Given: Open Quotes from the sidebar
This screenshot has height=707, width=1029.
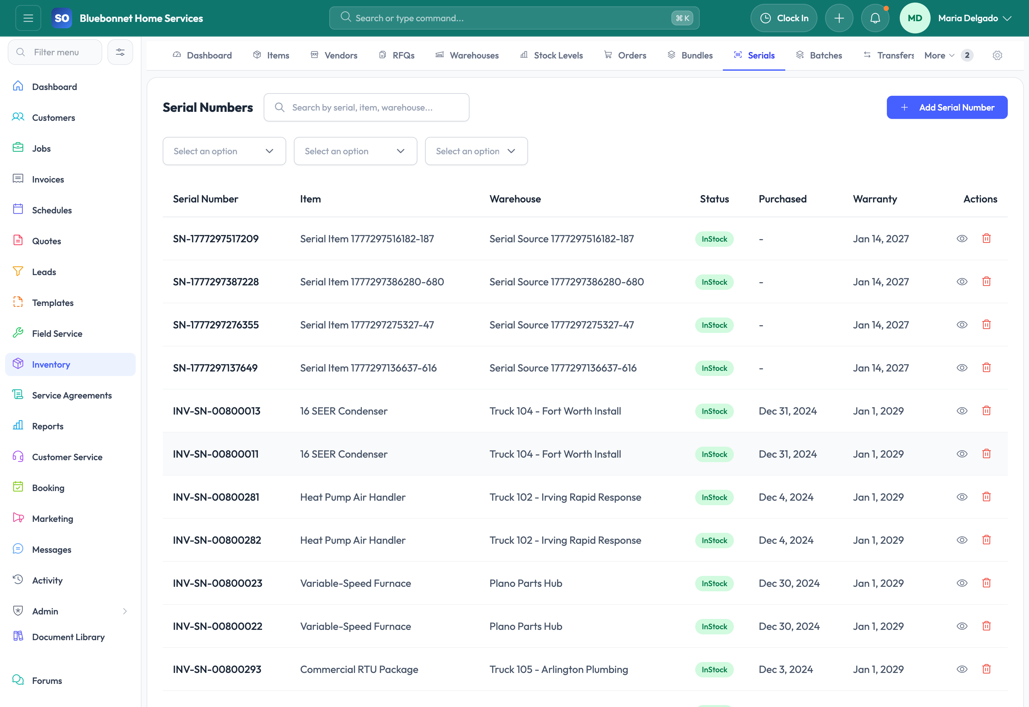Looking at the screenshot, I should (x=70, y=241).
